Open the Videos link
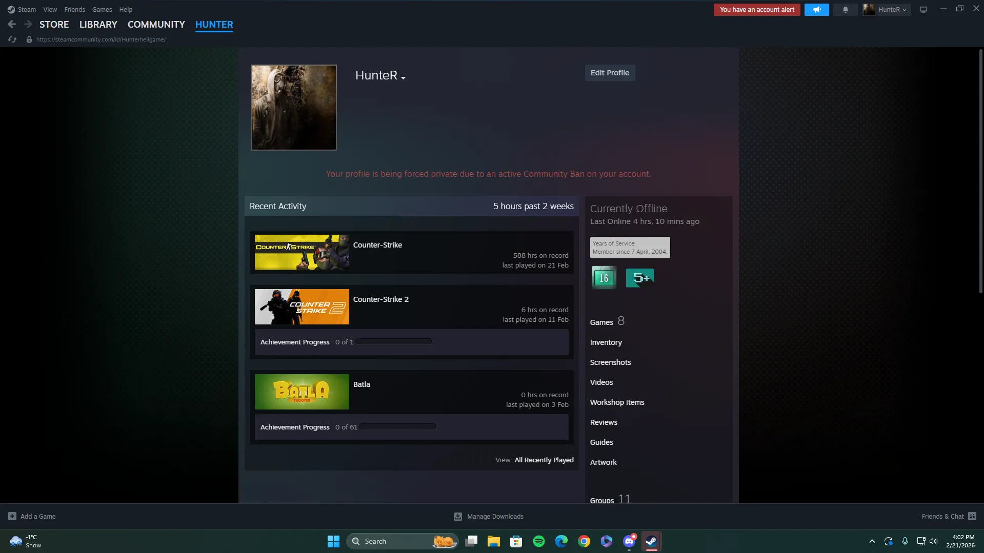Viewport: 984px width, 553px height. click(601, 382)
